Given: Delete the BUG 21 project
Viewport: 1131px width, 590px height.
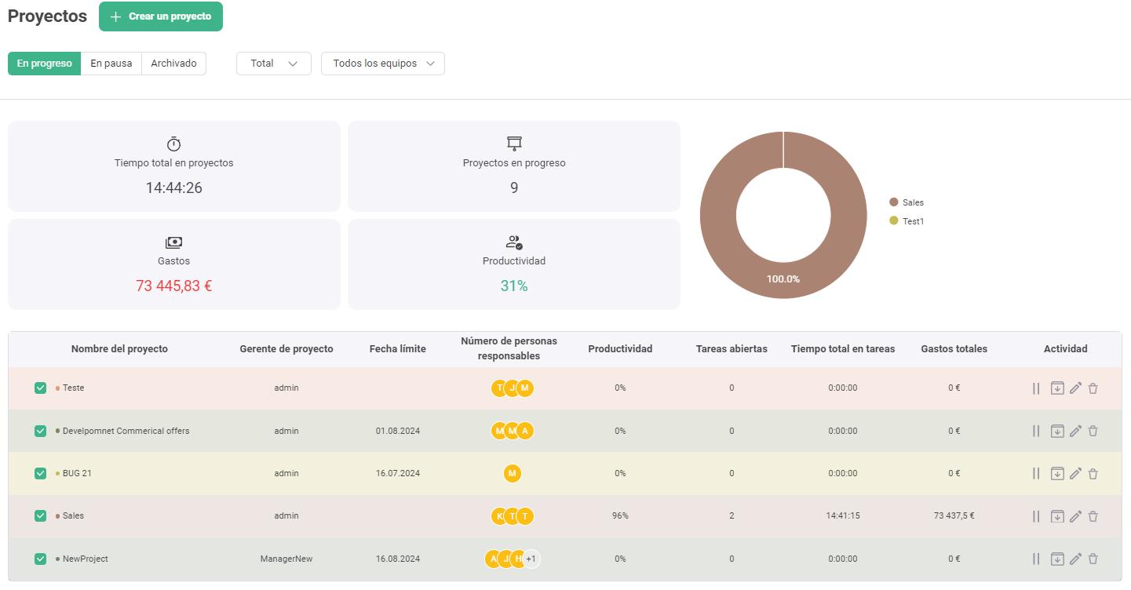Looking at the screenshot, I should tap(1093, 473).
